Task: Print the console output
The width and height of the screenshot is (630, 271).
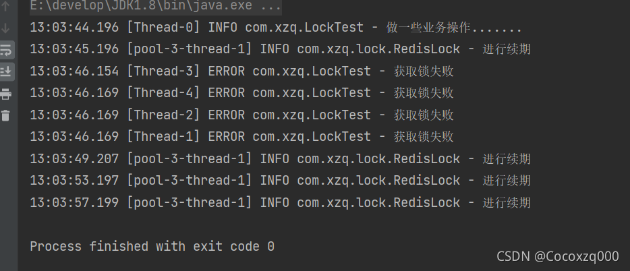Action: click(5, 94)
